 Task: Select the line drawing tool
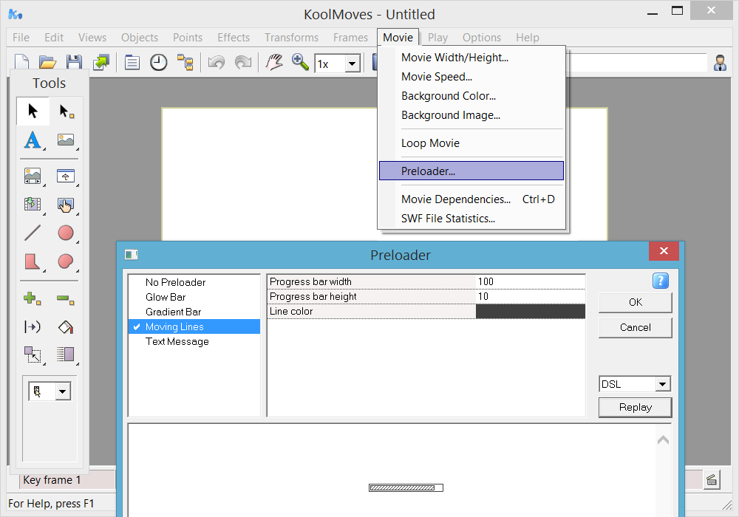point(33,233)
